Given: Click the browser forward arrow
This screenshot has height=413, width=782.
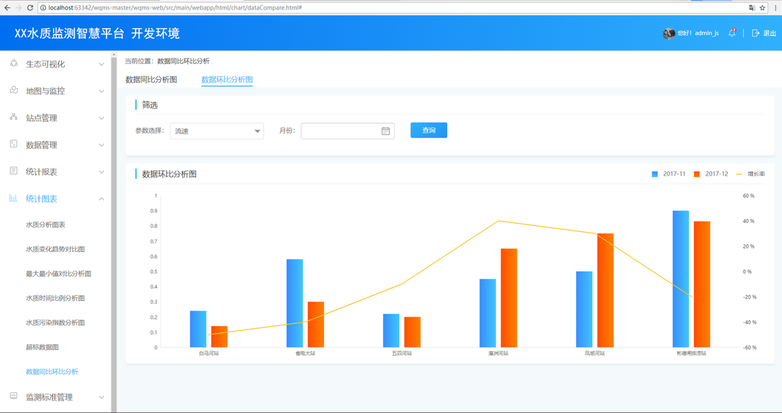Looking at the screenshot, I should [x=19, y=8].
